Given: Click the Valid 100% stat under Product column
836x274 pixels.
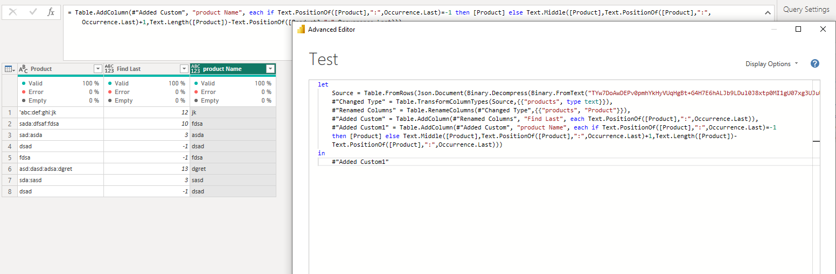Looking at the screenshot, I should (60, 83).
